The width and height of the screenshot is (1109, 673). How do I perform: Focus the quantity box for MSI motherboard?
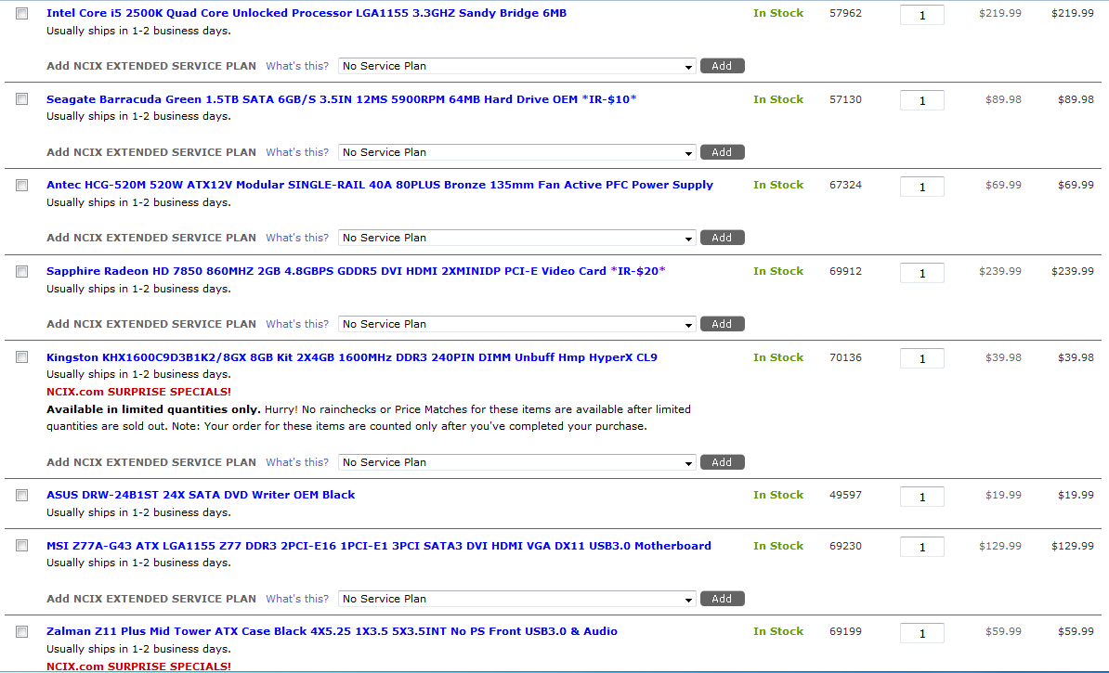(921, 548)
